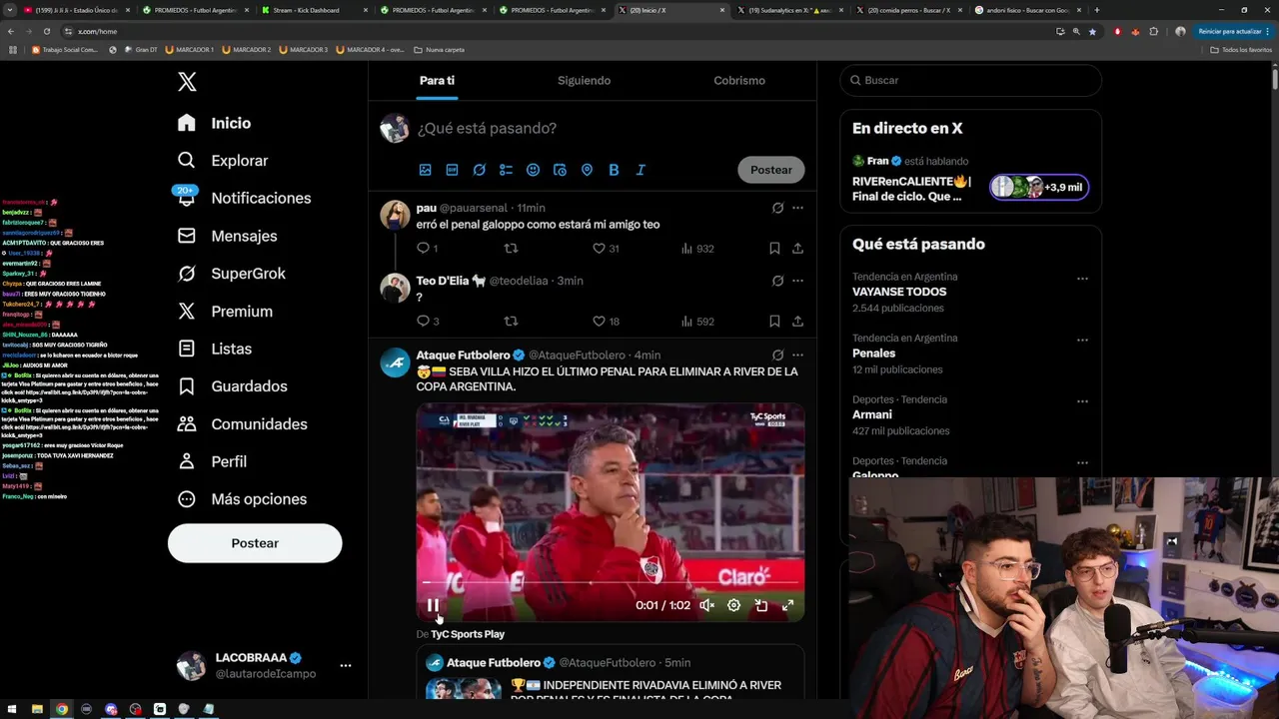The height and width of the screenshot is (719, 1279).
Task: Reply to pau's post
Action: tap(427, 249)
